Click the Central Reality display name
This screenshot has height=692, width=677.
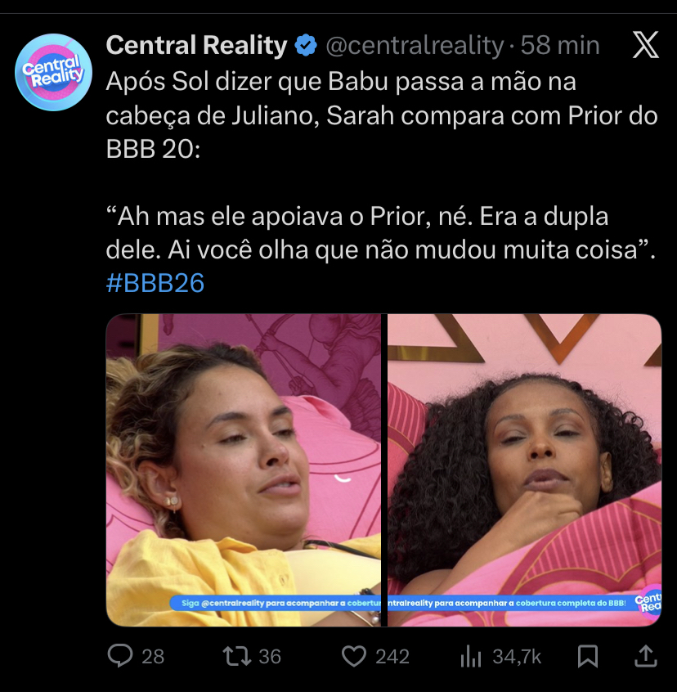point(197,46)
